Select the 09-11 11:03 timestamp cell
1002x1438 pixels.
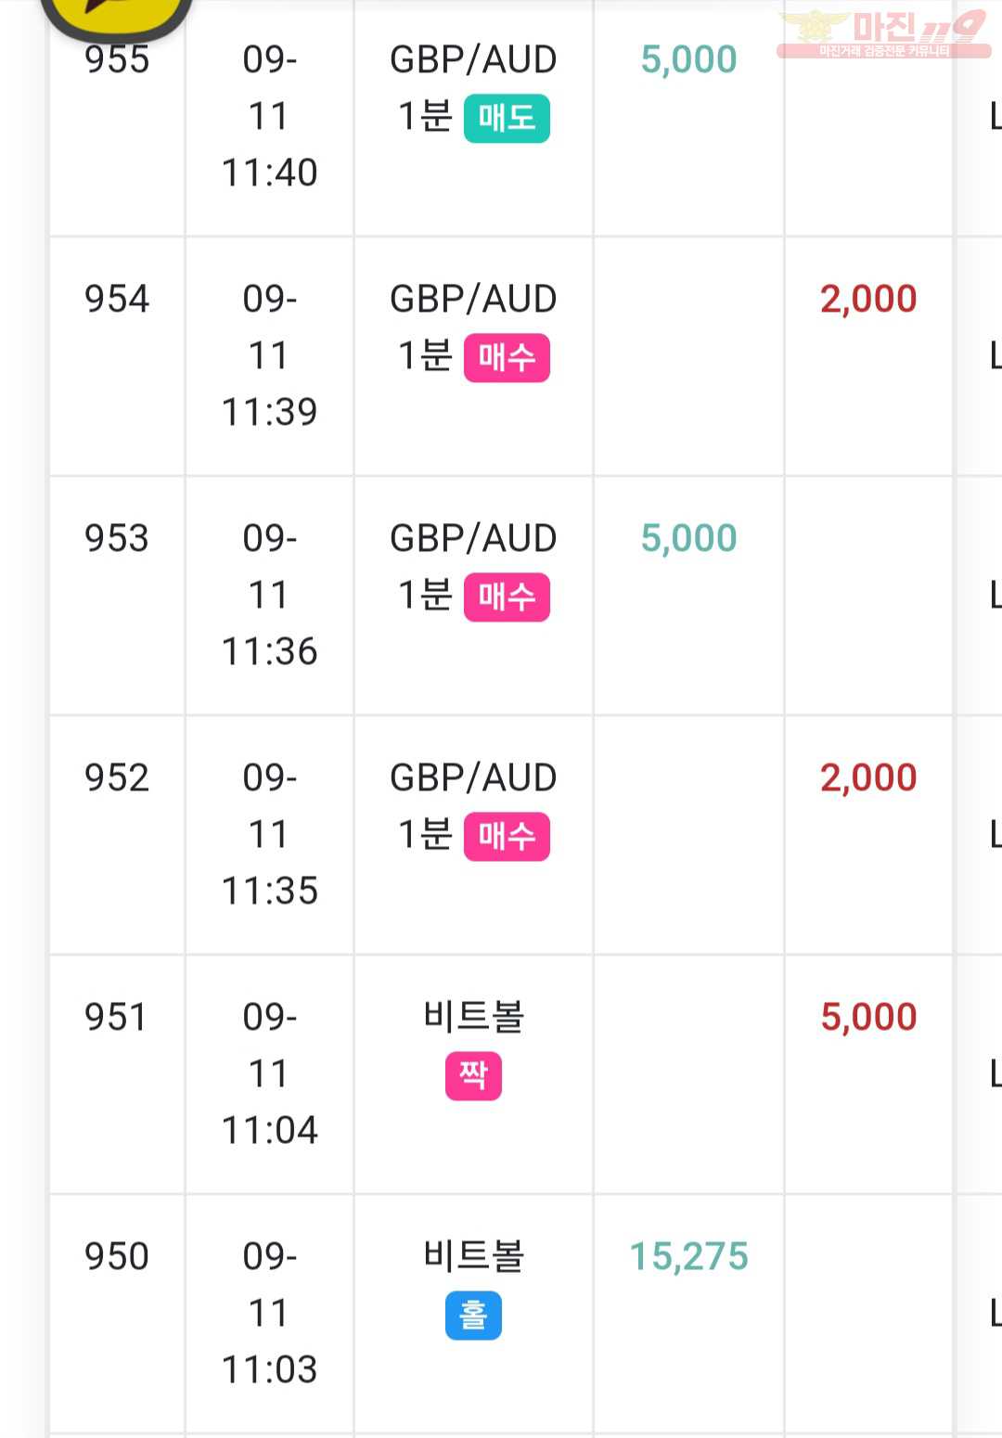point(269,1313)
